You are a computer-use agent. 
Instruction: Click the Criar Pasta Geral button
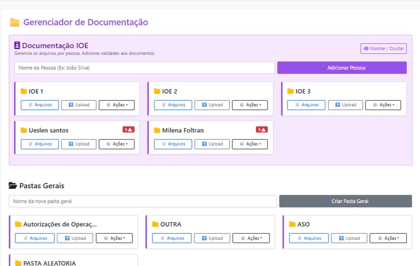(x=346, y=201)
